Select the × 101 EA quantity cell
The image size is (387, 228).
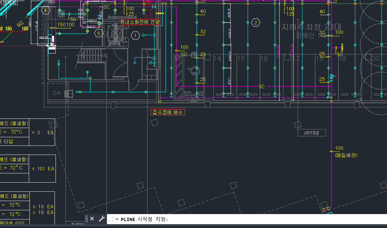43,169
